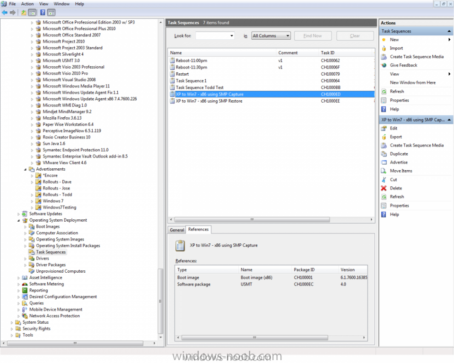Image resolution: width=454 pixels, height=363 pixels.
Task: Open the Action menu
Action: (27, 4)
